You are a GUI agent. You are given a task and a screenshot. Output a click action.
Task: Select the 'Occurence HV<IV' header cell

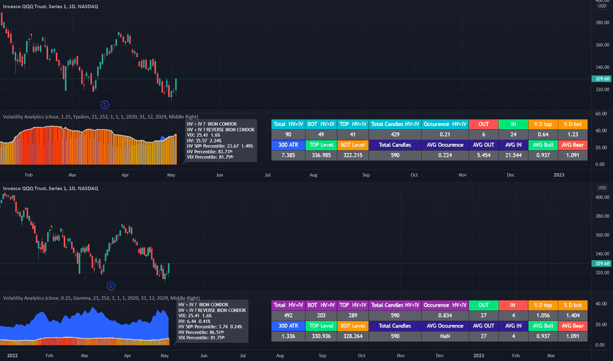coord(445,305)
